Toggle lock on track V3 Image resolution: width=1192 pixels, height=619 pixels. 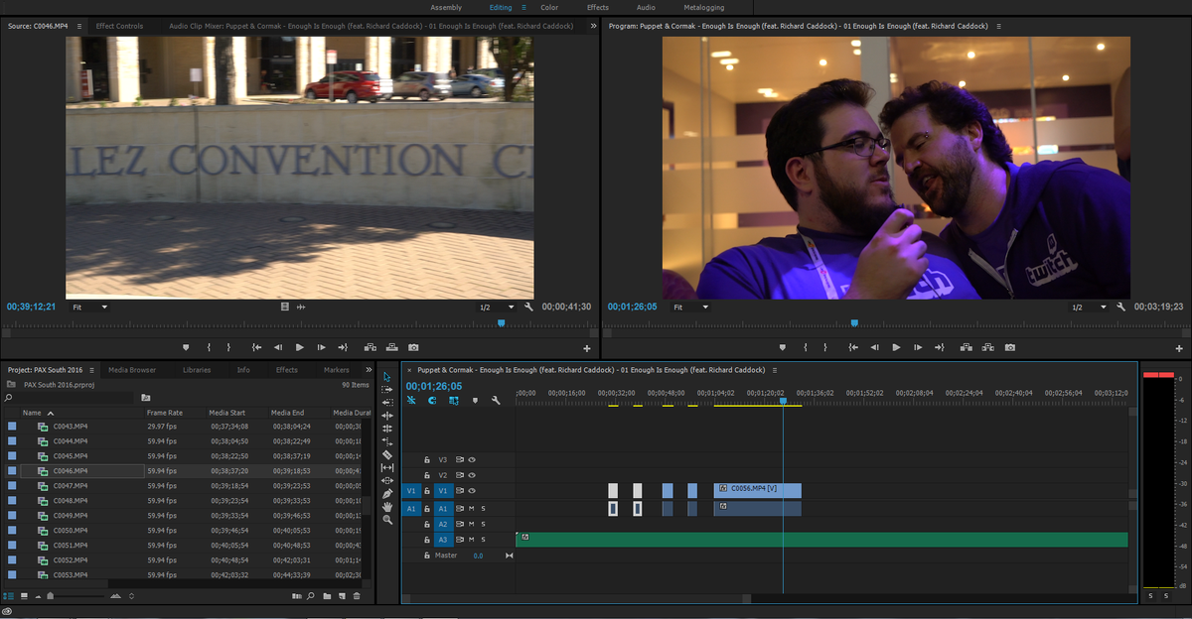427,460
